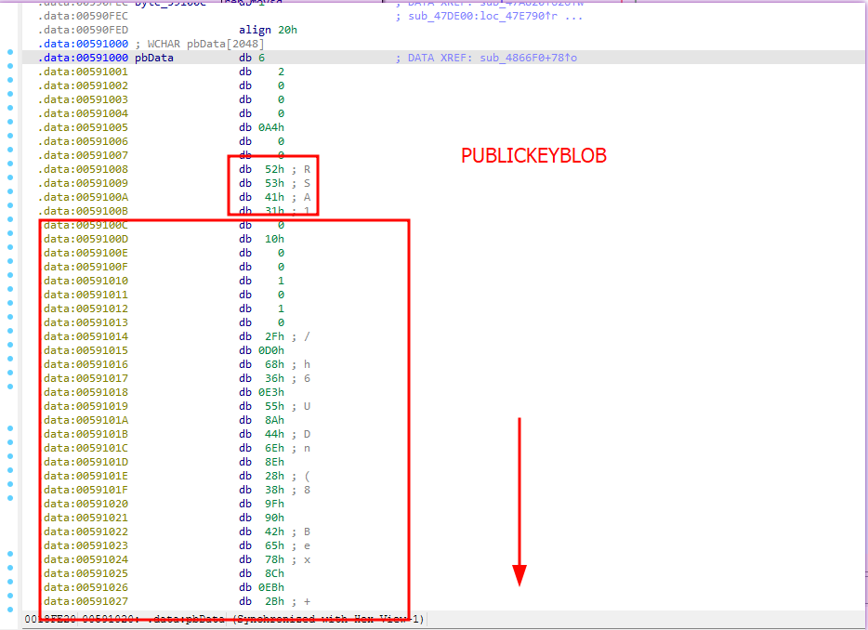
Task: Select the align 20h directive
Action: pyautogui.click(x=268, y=30)
